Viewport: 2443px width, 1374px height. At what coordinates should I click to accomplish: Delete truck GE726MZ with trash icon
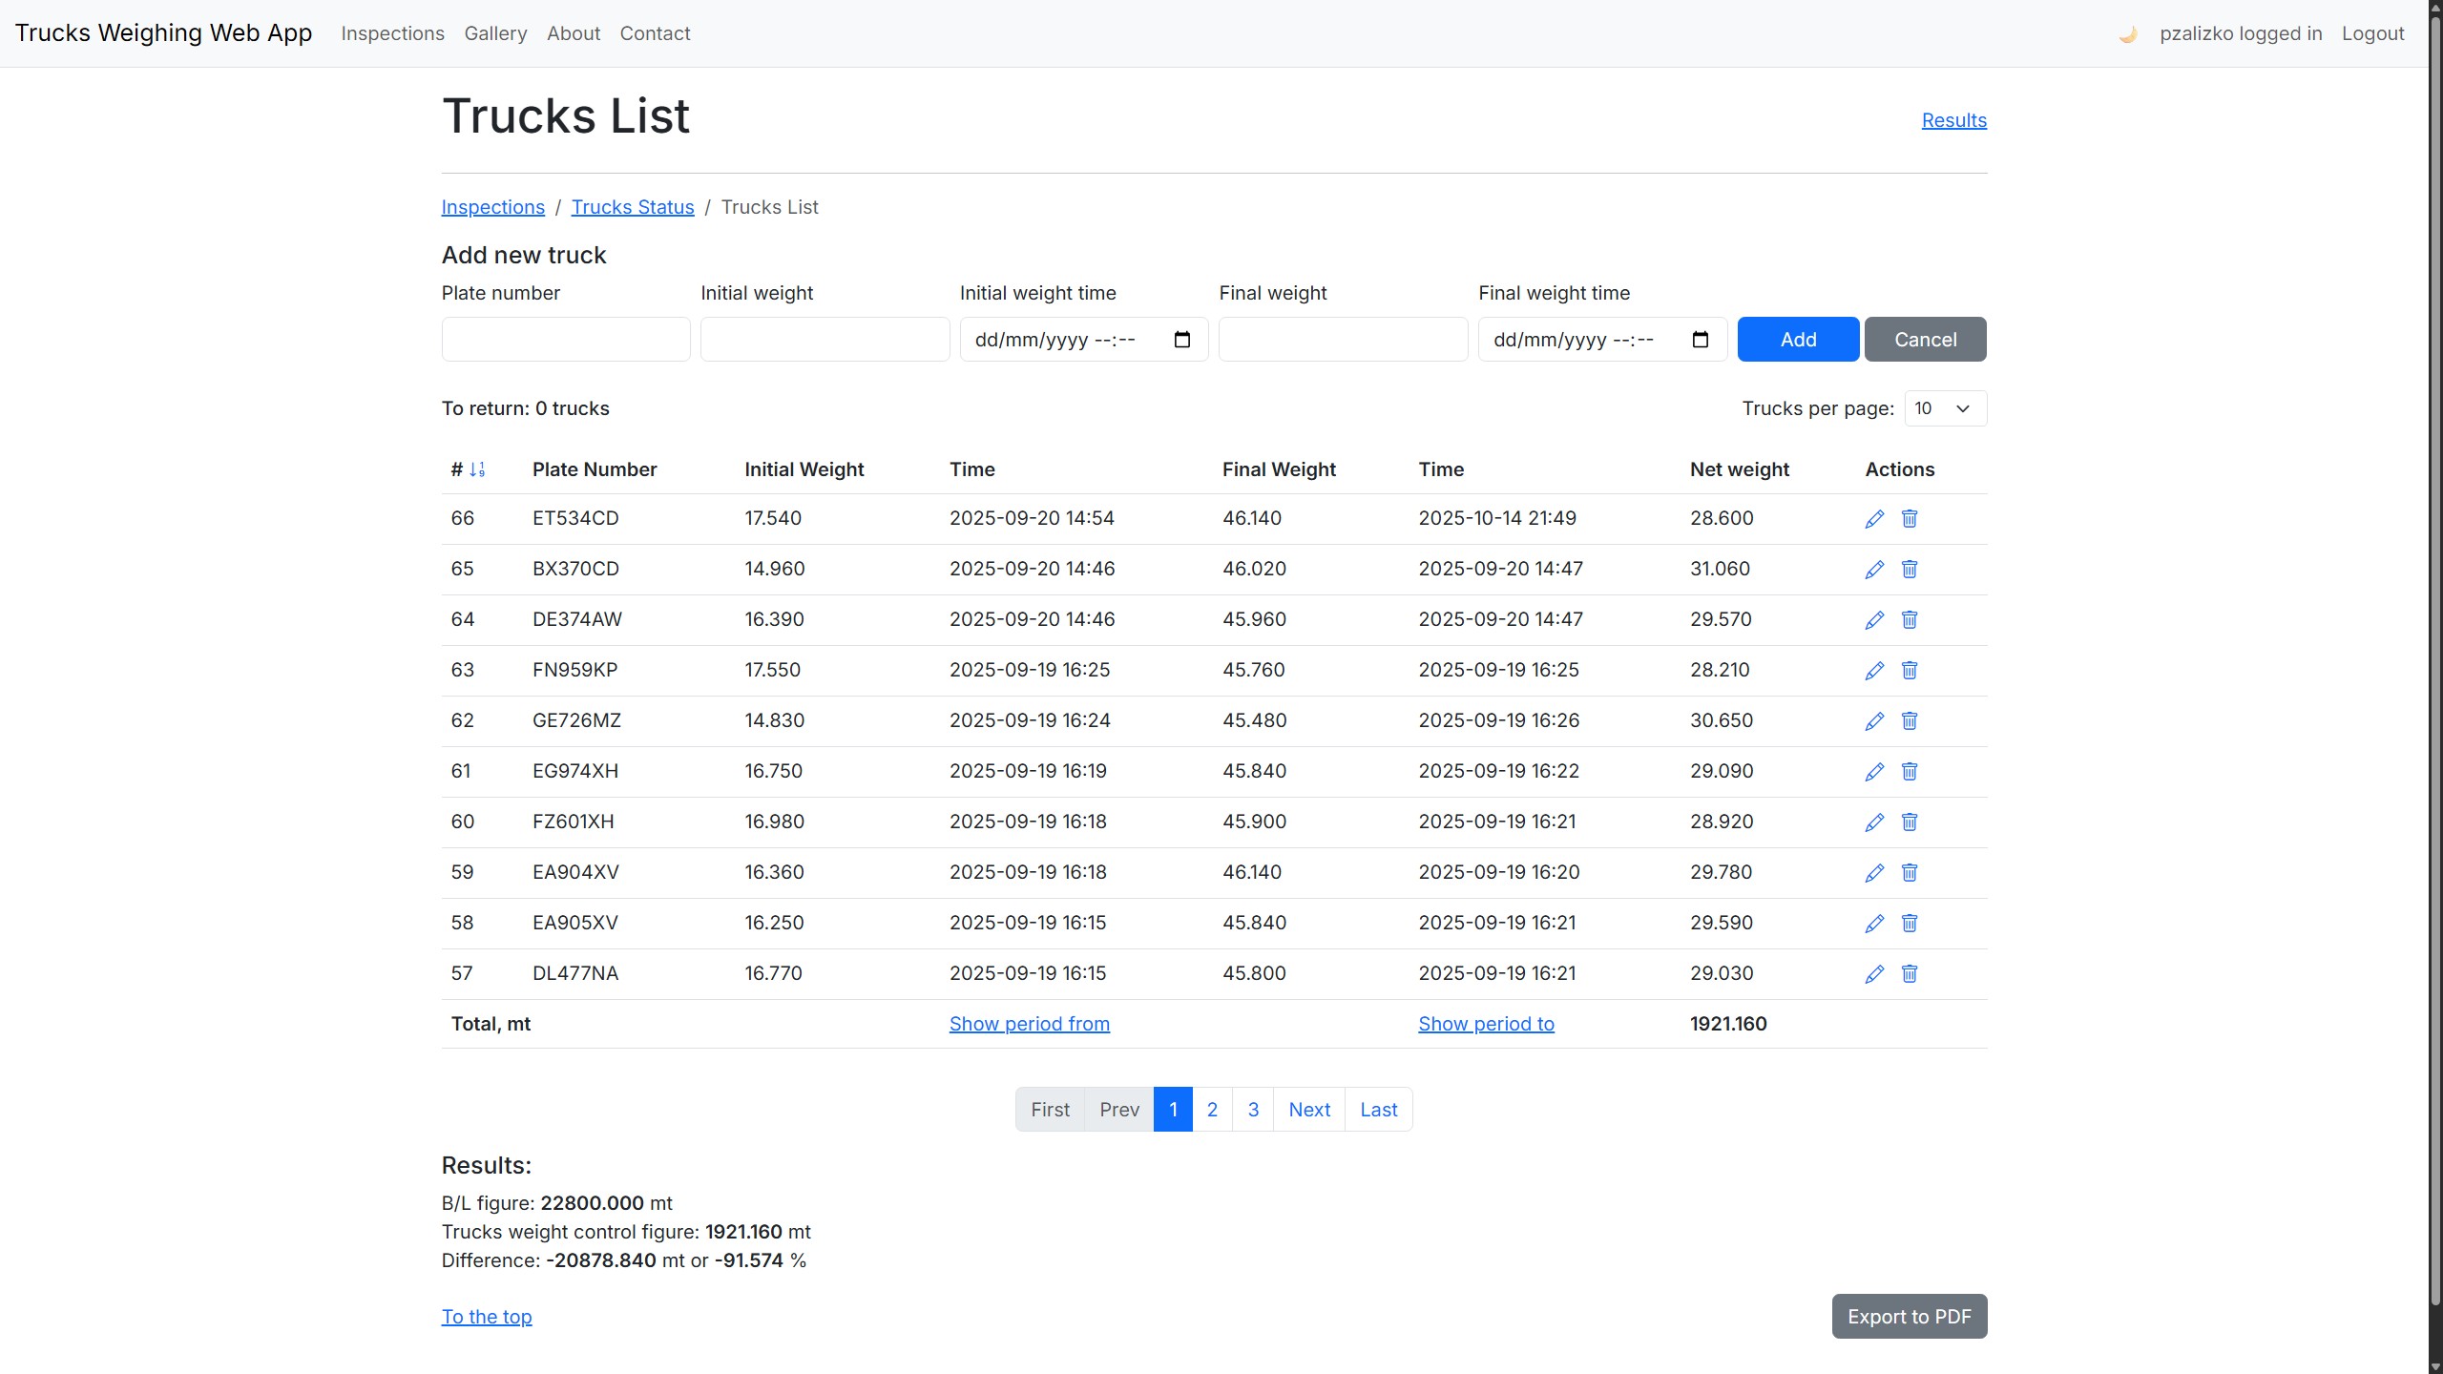1910,721
